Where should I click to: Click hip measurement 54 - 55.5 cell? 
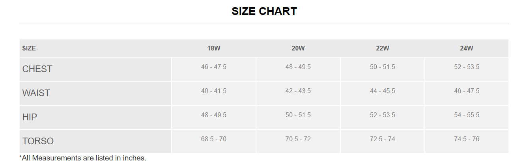coord(467,115)
